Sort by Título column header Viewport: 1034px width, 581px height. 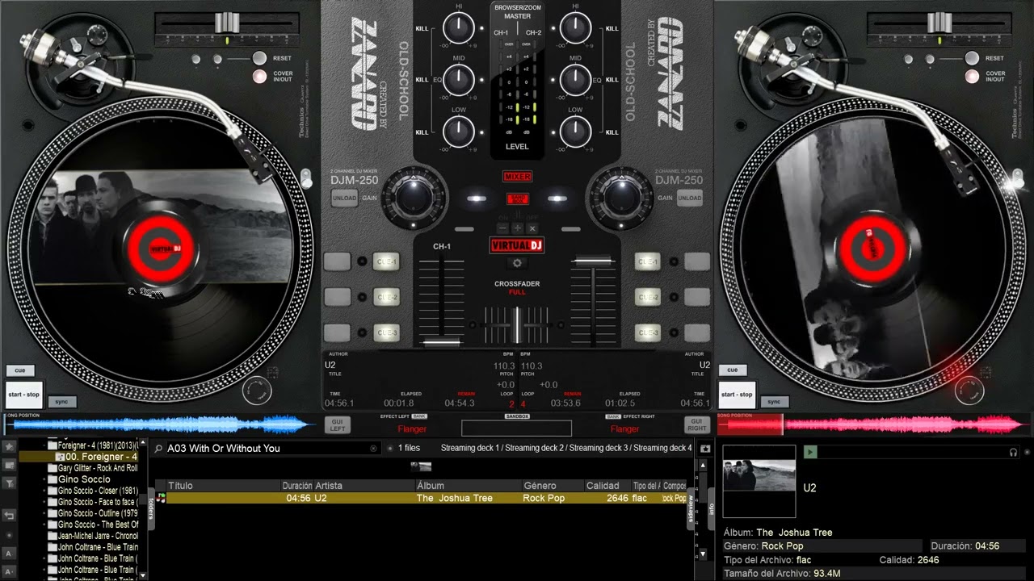click(224, 486)
